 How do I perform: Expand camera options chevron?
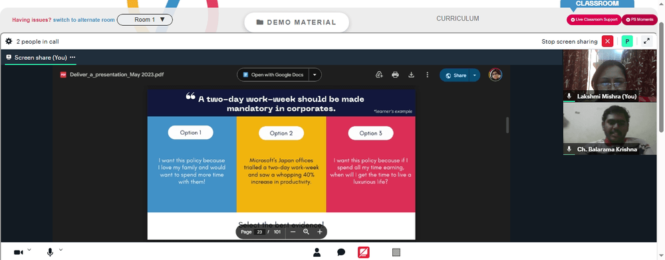[29, 250]
